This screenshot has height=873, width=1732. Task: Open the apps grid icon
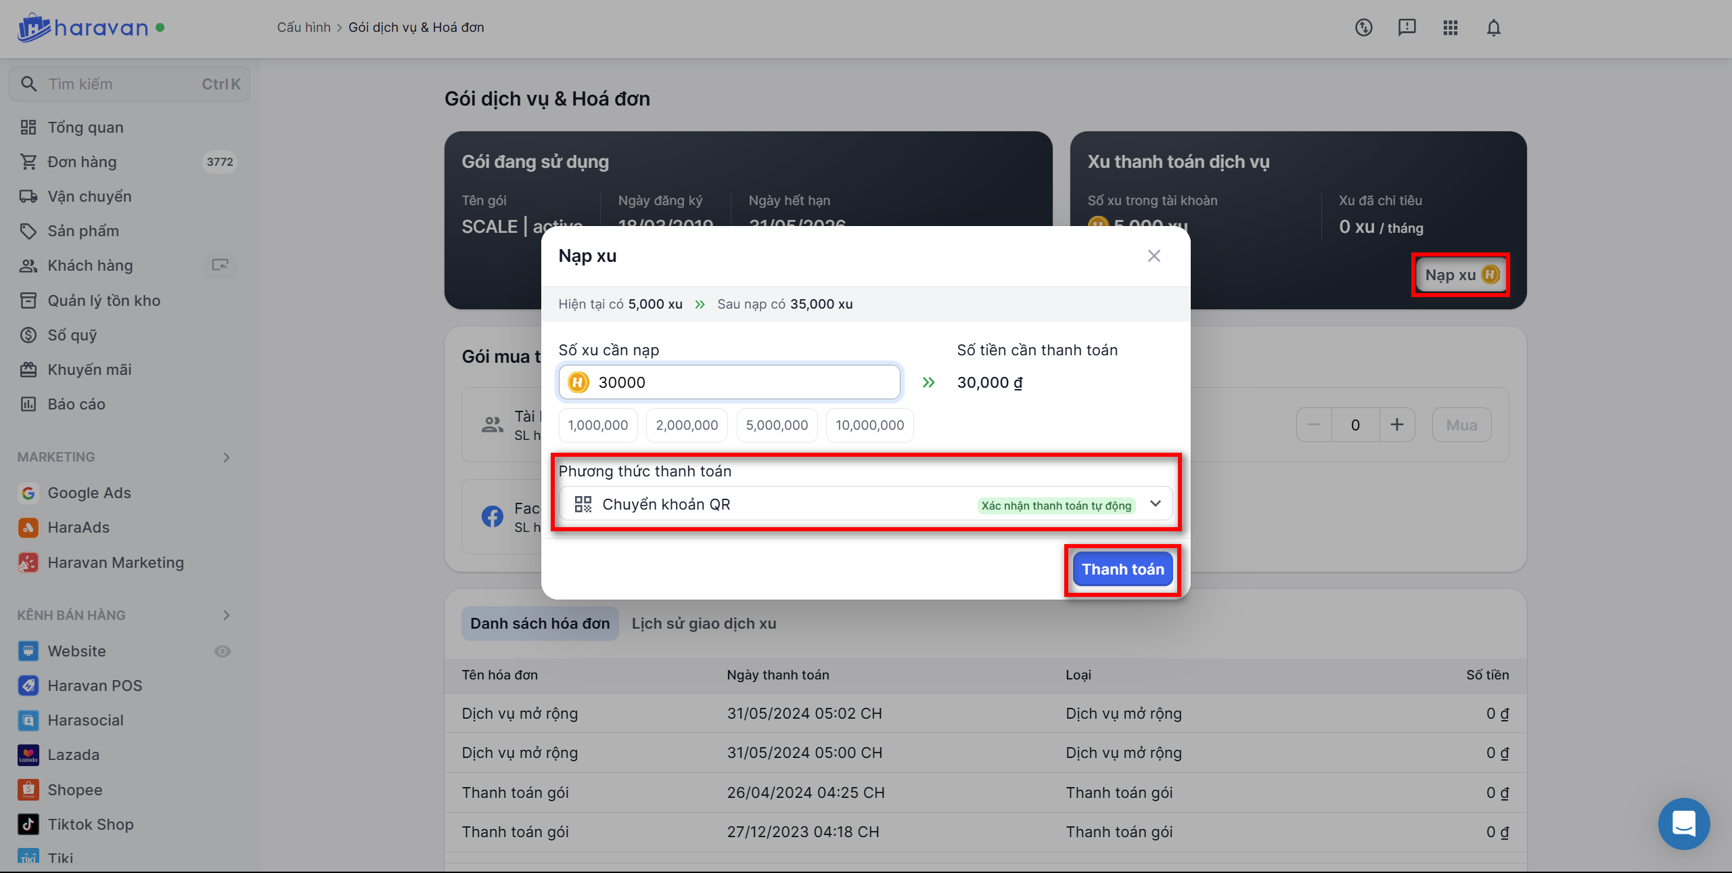pos(1450,28)
